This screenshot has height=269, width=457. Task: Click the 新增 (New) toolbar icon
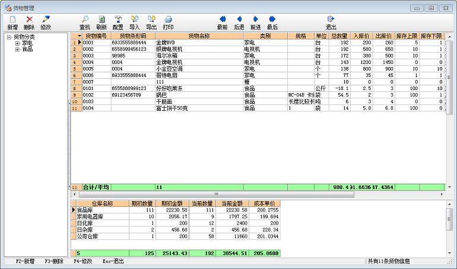[x=12, y=23]
